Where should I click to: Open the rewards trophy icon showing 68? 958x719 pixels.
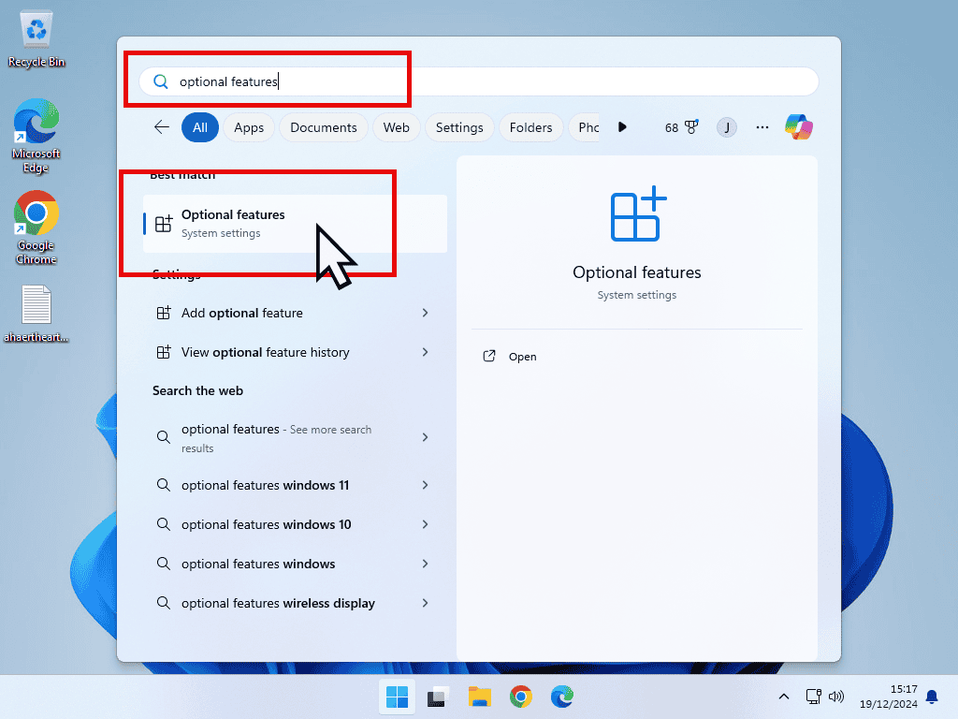tap(681, 127)
